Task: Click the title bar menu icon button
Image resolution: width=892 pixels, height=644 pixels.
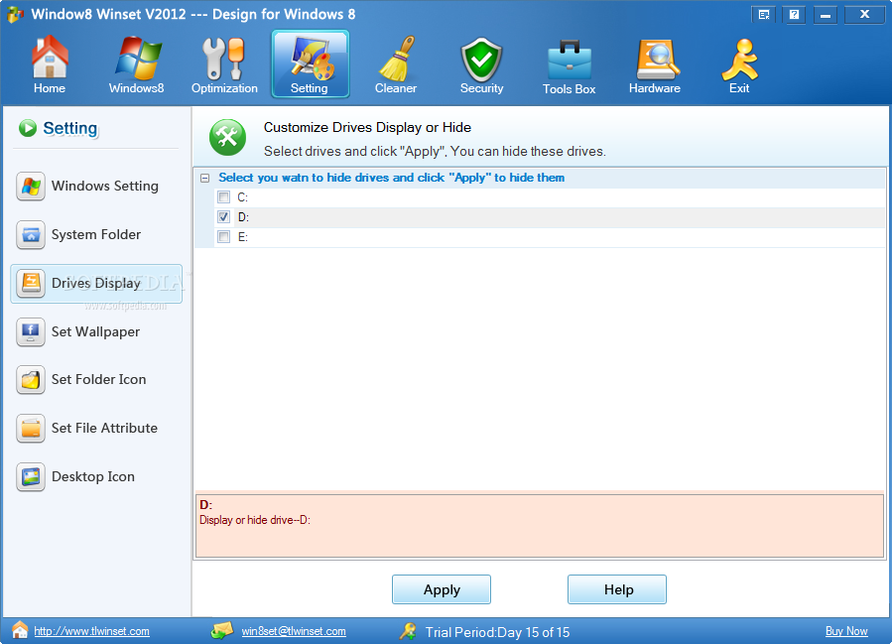Action: pos(764,15)
